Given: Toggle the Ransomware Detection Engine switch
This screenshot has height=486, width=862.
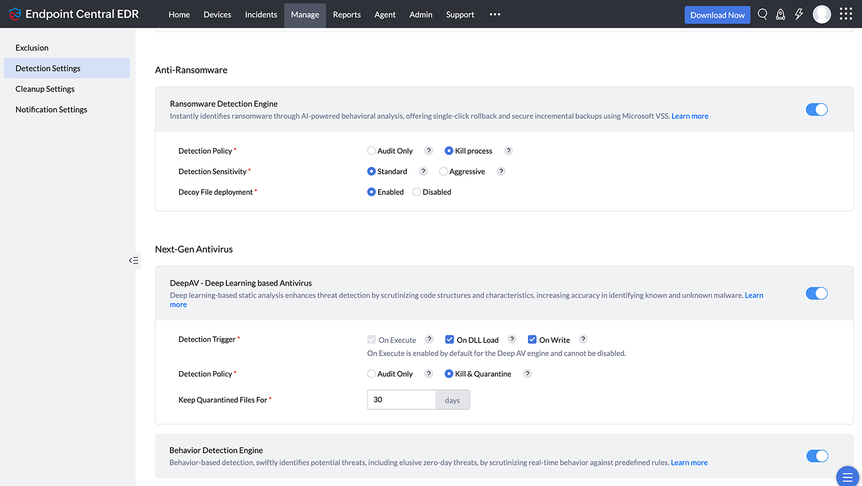Looking at the screenshot, I should pyautogui.click(x=817, y=109).
